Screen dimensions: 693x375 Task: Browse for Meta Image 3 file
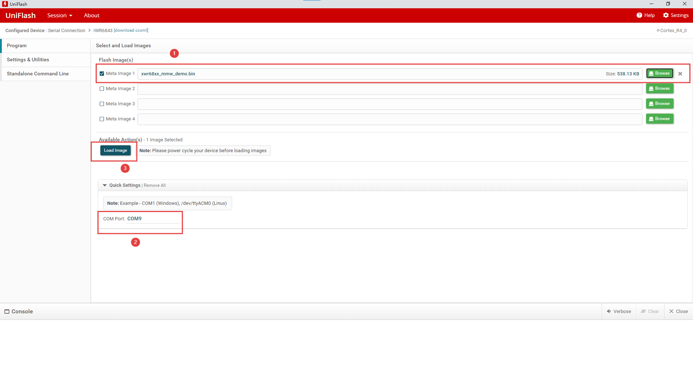click(x=660, y=104)
